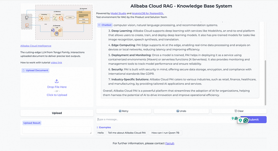
Task: Click the Retry button
Action: [x=124, y=111]
